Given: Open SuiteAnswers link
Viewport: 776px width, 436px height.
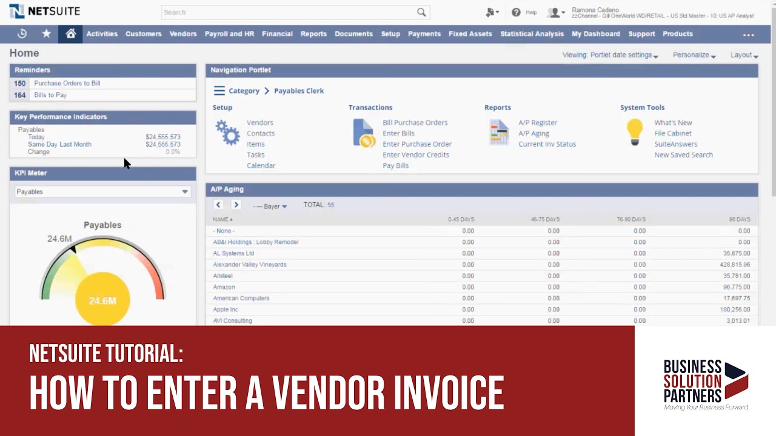Looking at the screenshot, I should 675,144.
